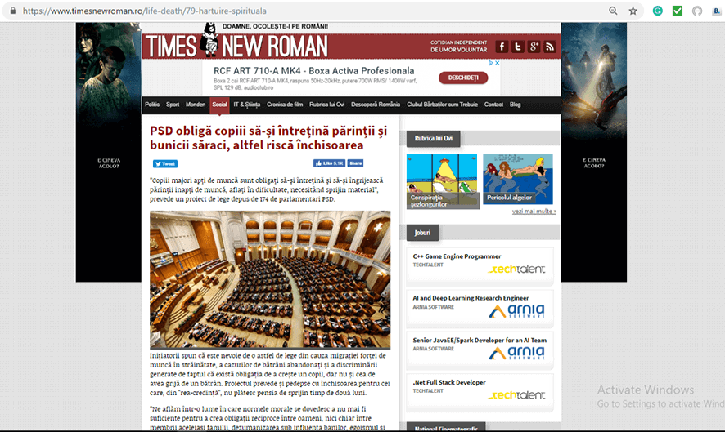The height and width of the screenshot is (432, 725).
Task: Select the Social menu tab
Action: coord(219,105)
